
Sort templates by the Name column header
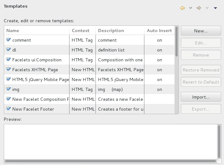coord(36,31)
